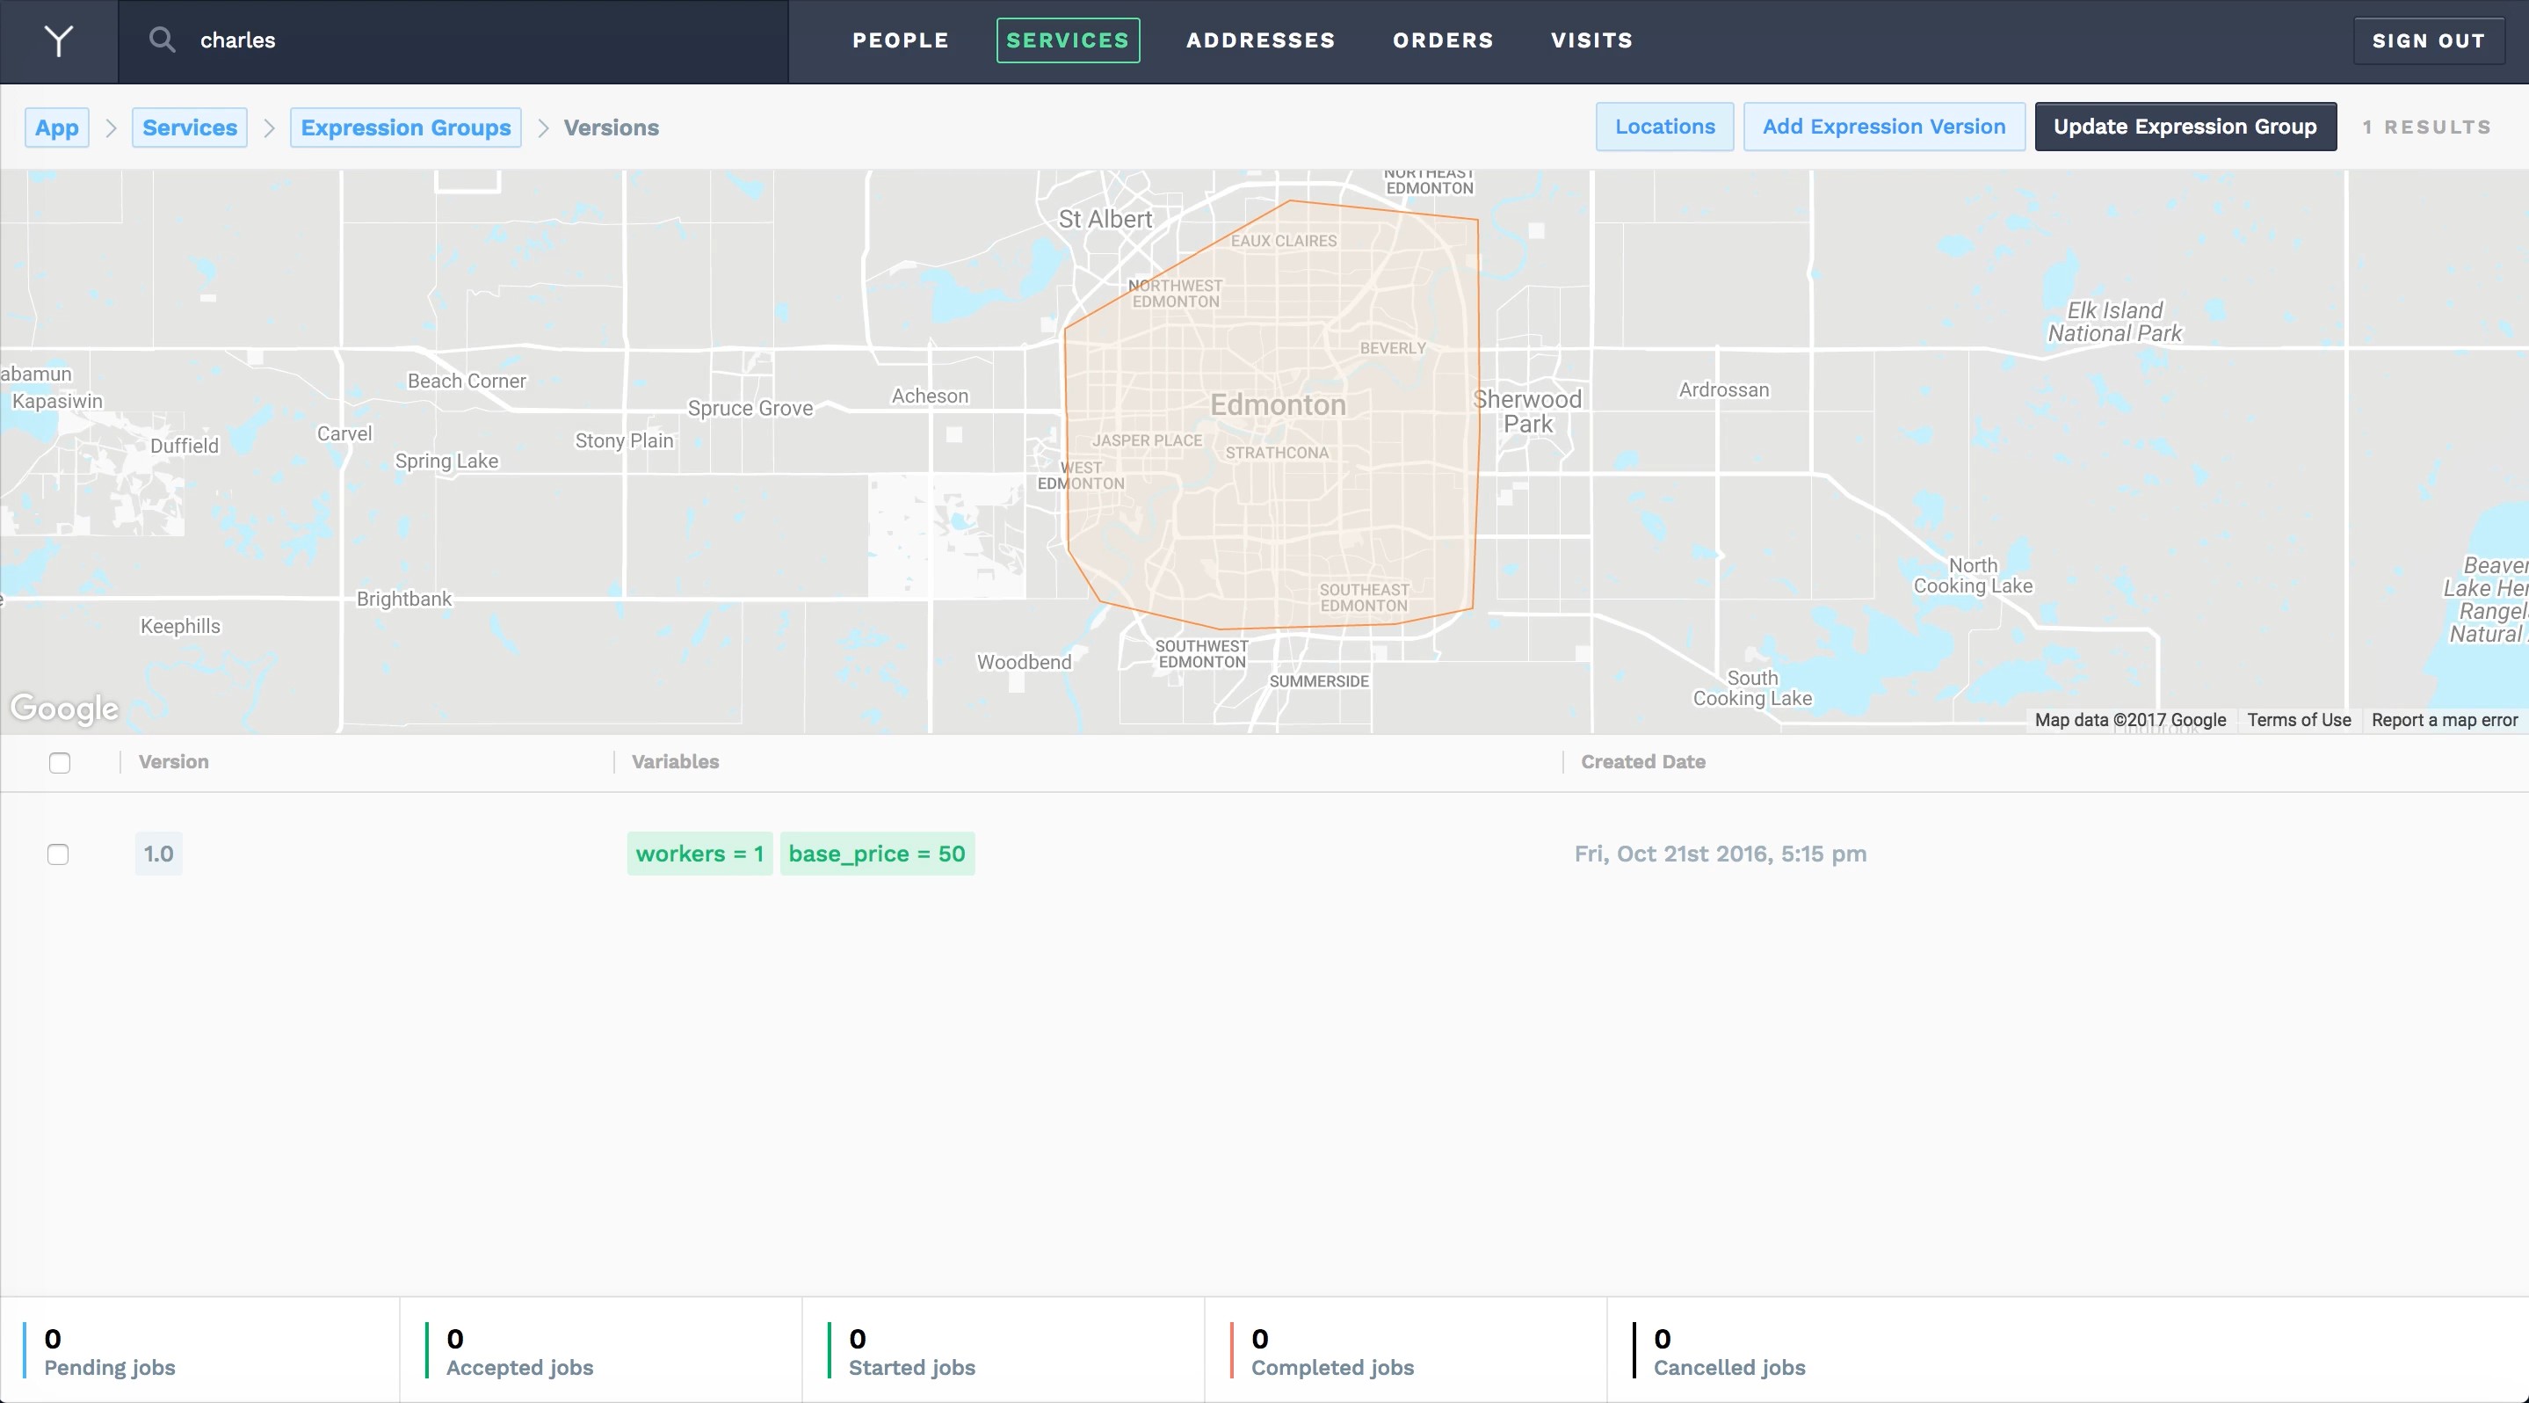Click the Update Expression Group button

coord(2184,126)
